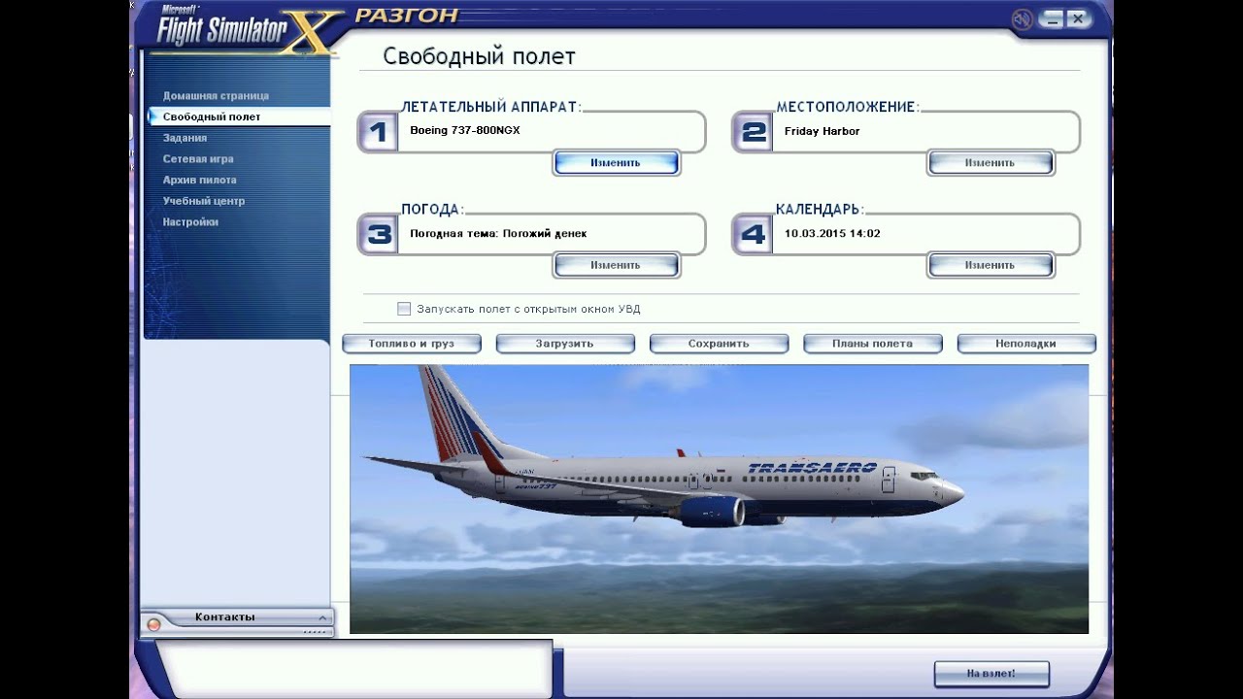1243x699 pixels.
Task: Open Сетевая игра in sidebar
Action: (x=198, y=159)
